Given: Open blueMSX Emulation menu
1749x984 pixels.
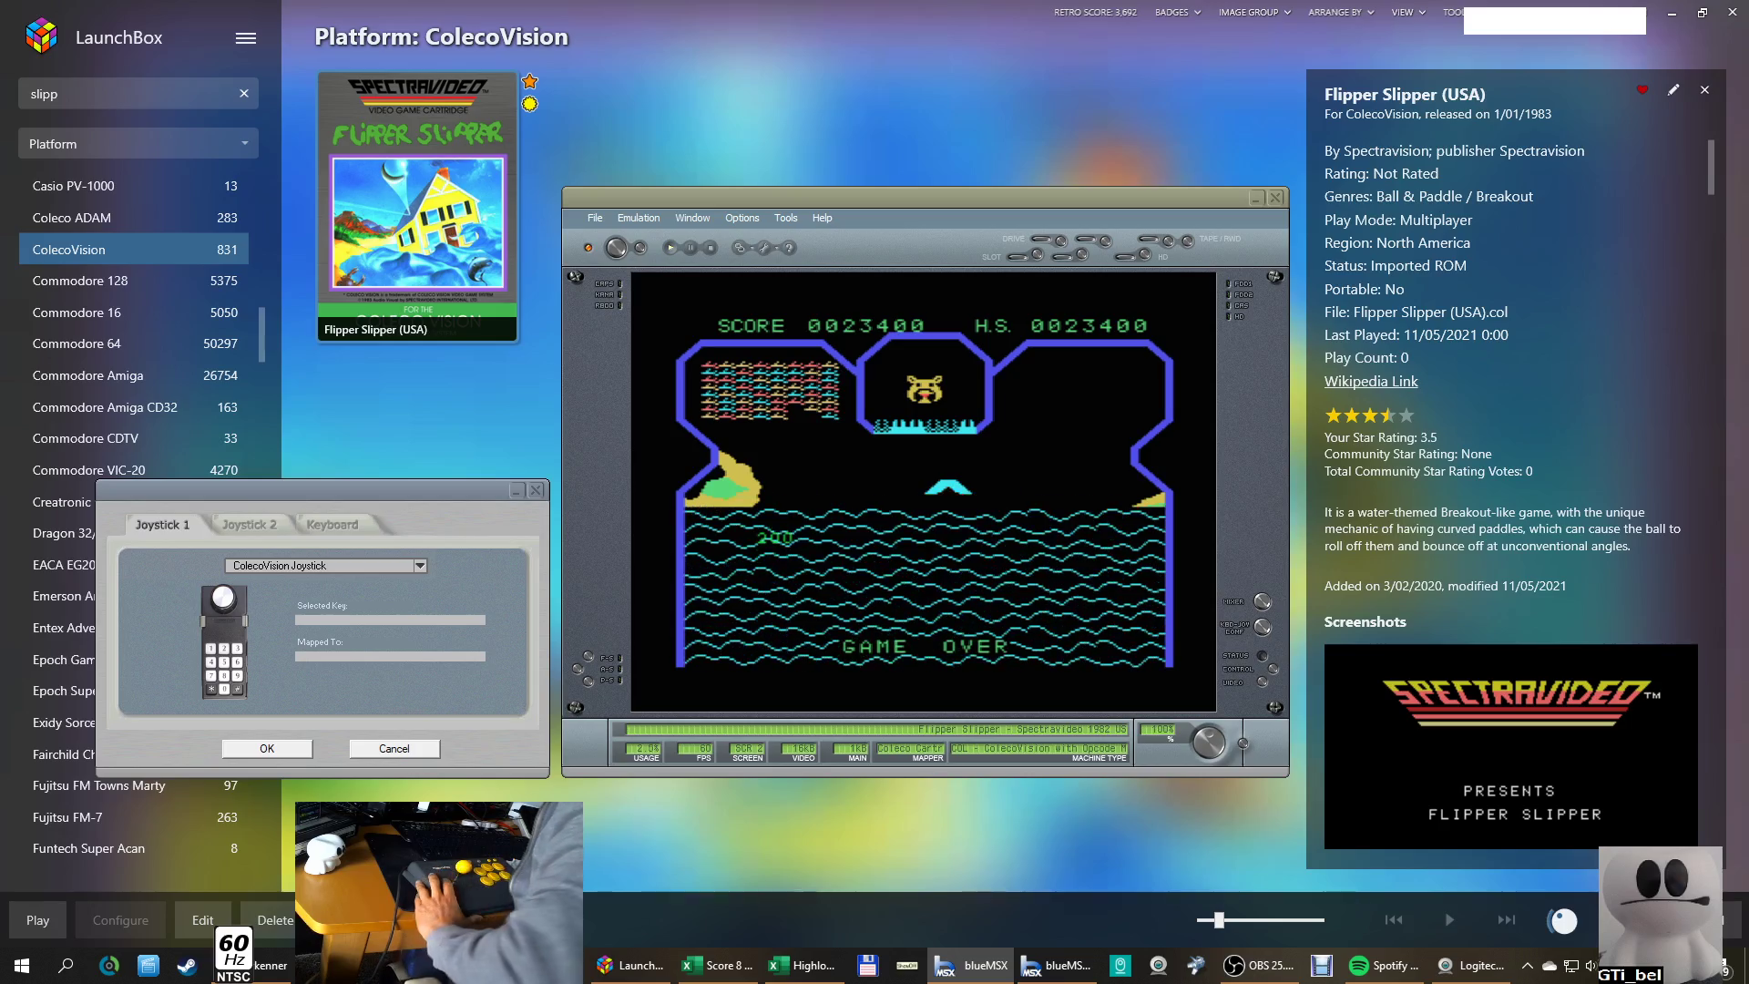Looking at the screenshot, I should [638, 218].
